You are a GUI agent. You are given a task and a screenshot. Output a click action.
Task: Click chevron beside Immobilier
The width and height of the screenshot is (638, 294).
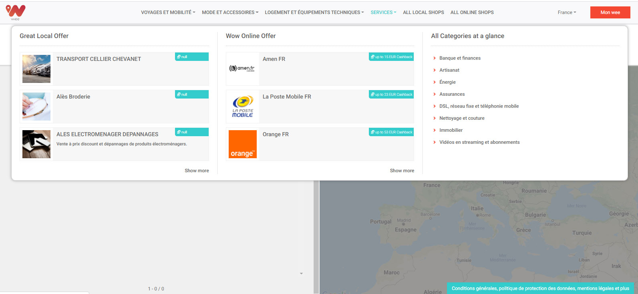(x=435, y=130)
